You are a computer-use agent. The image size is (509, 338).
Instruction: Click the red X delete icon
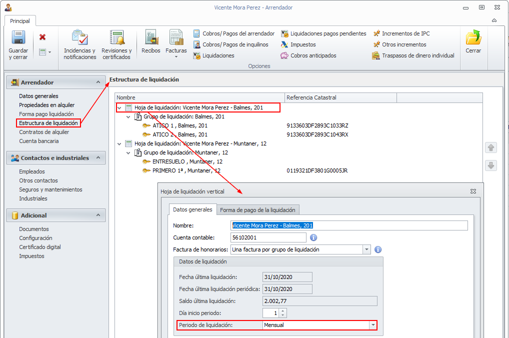click(42, 37)
